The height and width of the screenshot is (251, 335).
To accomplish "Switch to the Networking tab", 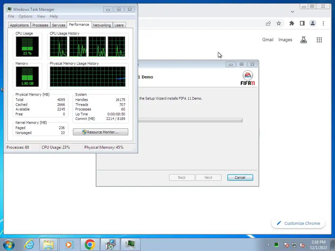I will pyautogui.click(x=102, y=25).
